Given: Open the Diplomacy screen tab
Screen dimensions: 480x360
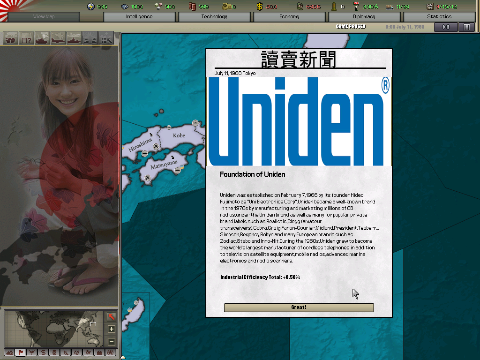Looking at the screenshot, I should coord(364,16).
